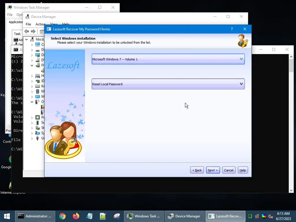Select the USB connector icon in Device Manager
This screenshot has height=222, width=296.
point(38,138)
